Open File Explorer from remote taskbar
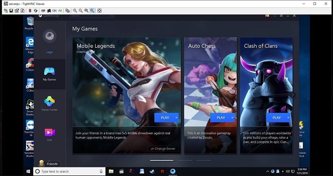 (111, 171)
